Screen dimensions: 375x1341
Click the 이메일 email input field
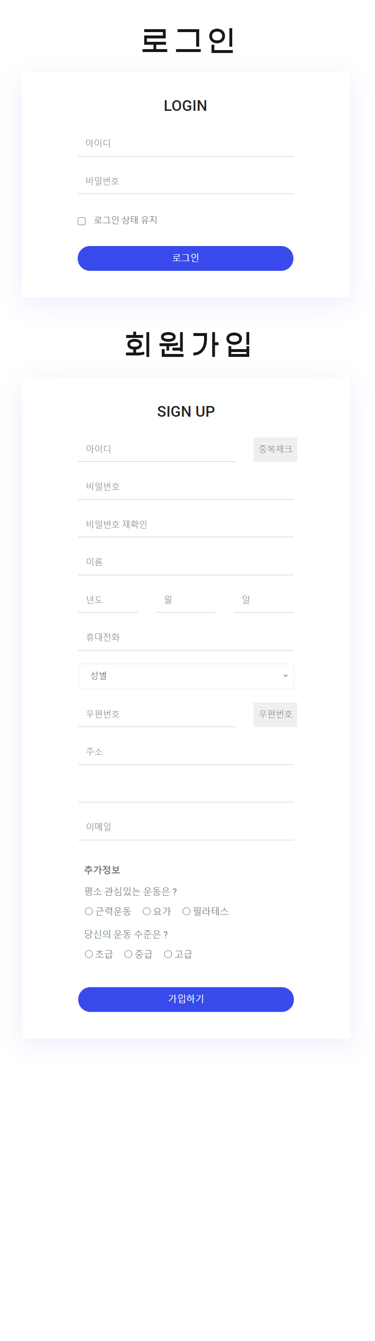point(186,826)
